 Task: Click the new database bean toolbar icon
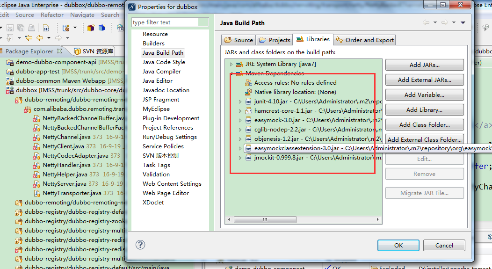tap(66, 28)
